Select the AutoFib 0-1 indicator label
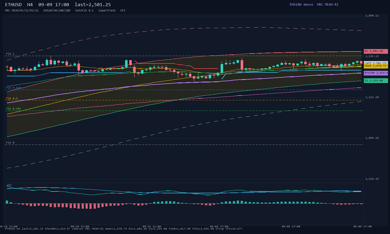Screen dimensions: 390x234 click(84, 11)
